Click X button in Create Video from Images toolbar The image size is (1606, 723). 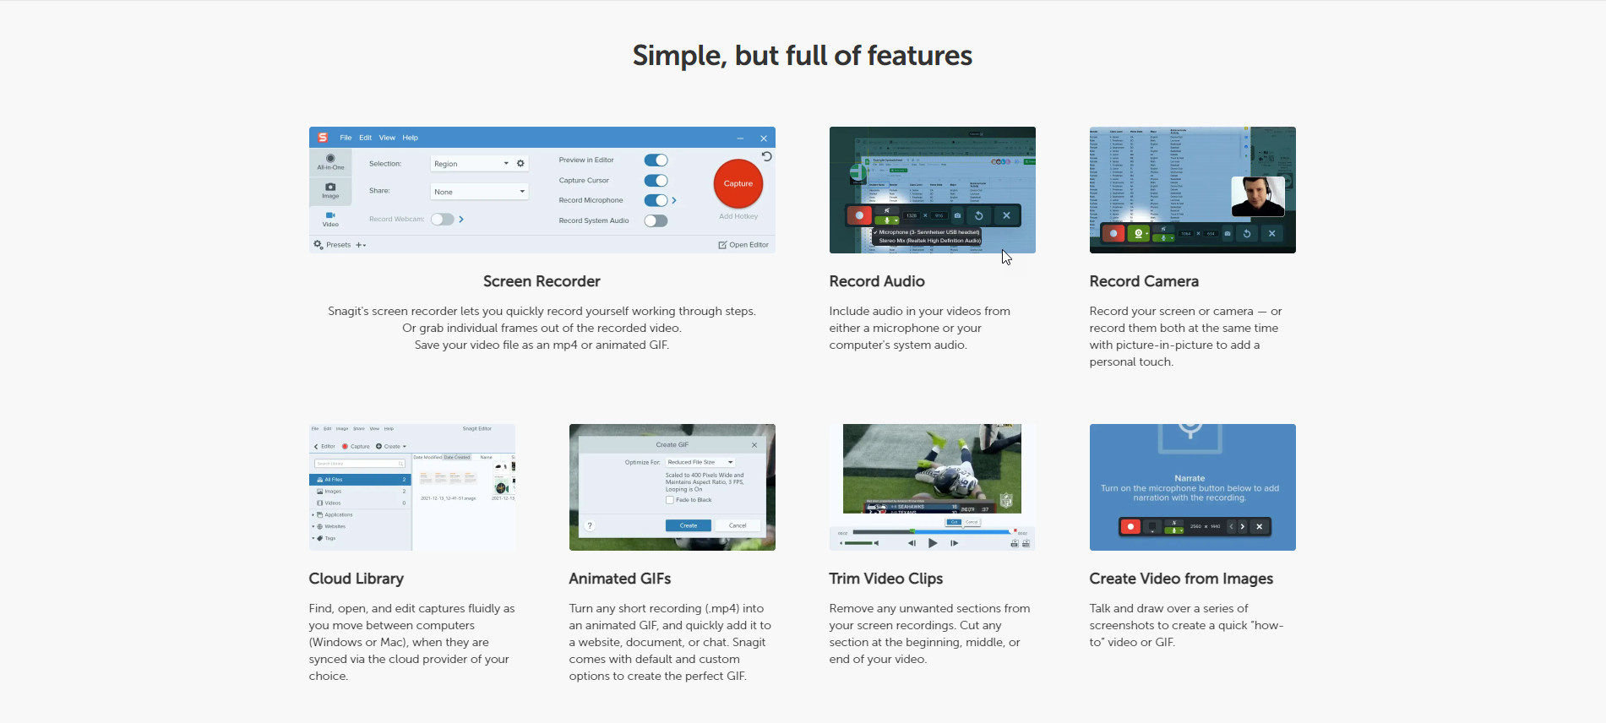coord(1259,526)
